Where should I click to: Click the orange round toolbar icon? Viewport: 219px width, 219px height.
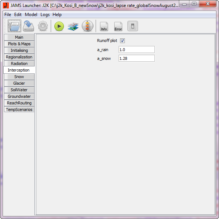[x=87, y=26]
